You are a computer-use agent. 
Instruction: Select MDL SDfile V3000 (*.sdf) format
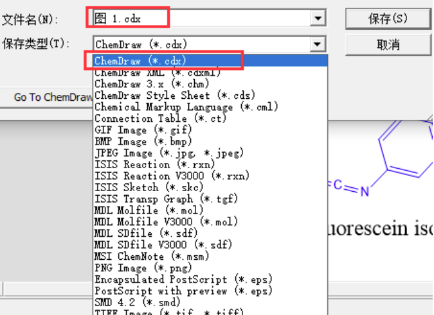(210, 244)
